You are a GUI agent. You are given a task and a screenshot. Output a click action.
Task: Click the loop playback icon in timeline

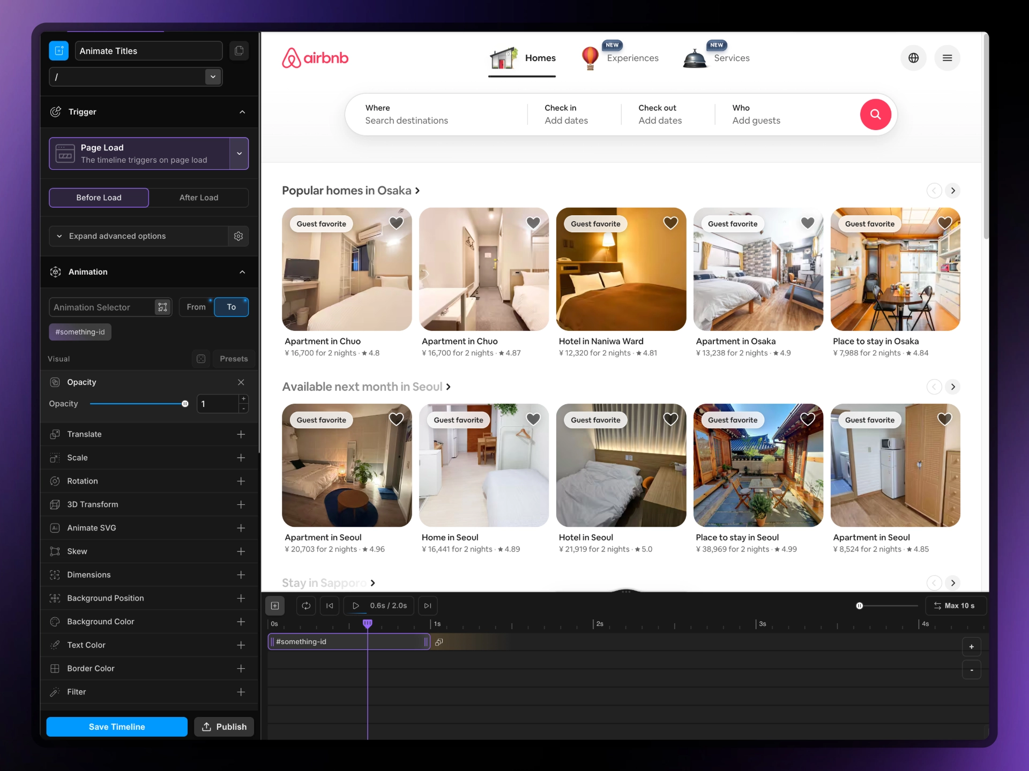tap(306, 606)
